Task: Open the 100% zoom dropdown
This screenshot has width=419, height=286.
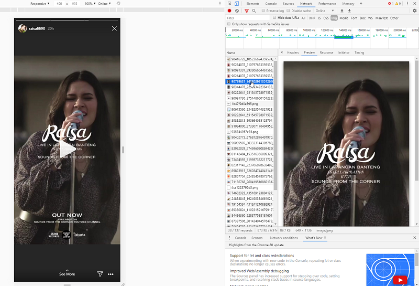Action: 90,4
